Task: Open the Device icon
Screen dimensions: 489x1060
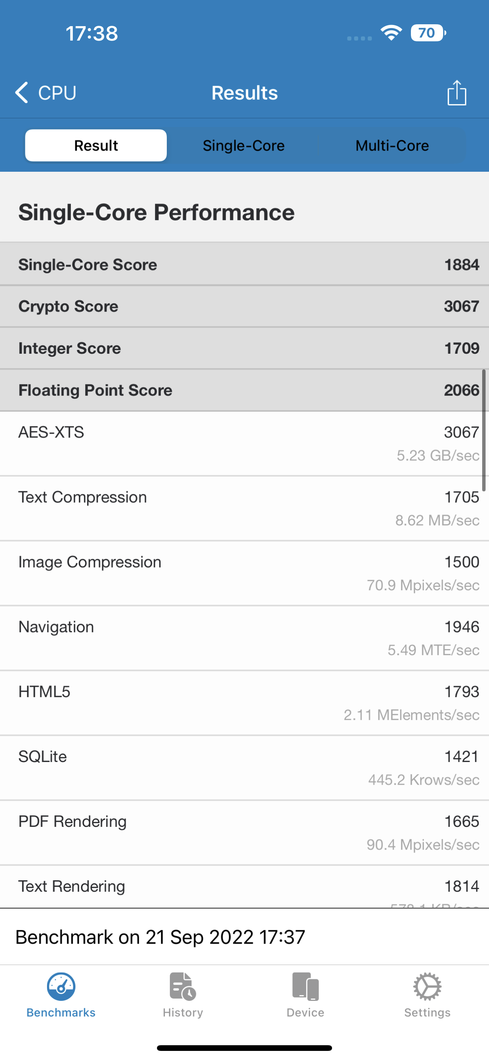Action: pos(306,986)
